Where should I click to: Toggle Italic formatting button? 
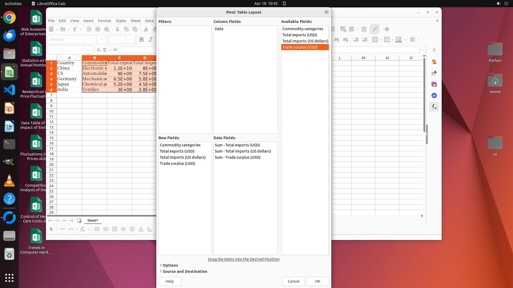click(151, 40)
